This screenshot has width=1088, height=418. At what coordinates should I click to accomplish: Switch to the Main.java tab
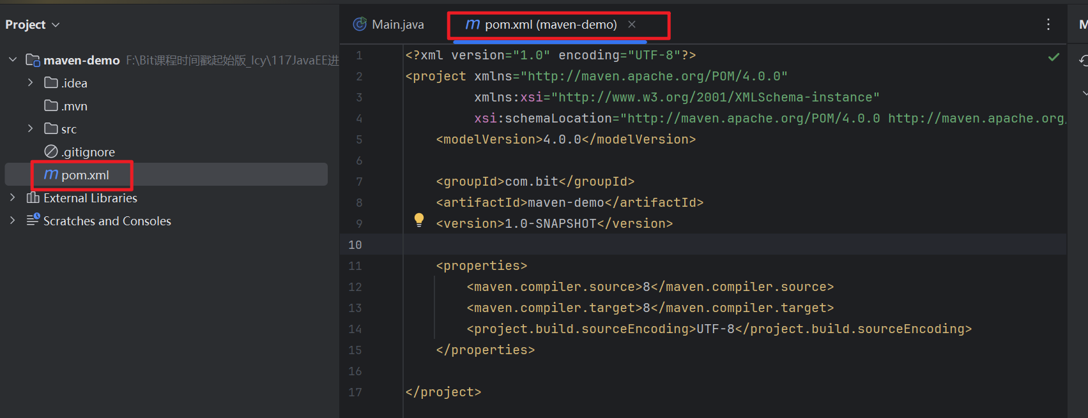(388, 24)
